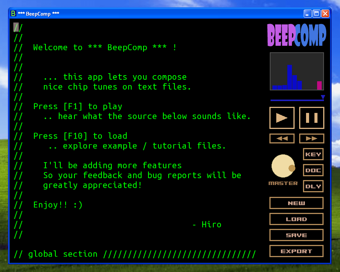Click the B application icon in title bar
Image resolution: width=340 pixels, height=272 pixels.
pos(13,14)
